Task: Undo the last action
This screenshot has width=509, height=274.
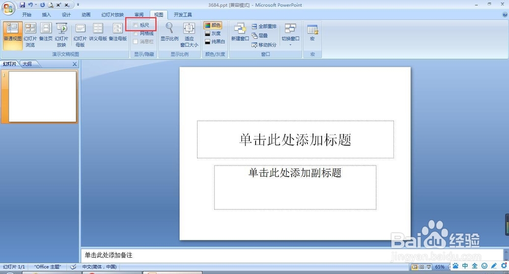Action: click(30, 5)
